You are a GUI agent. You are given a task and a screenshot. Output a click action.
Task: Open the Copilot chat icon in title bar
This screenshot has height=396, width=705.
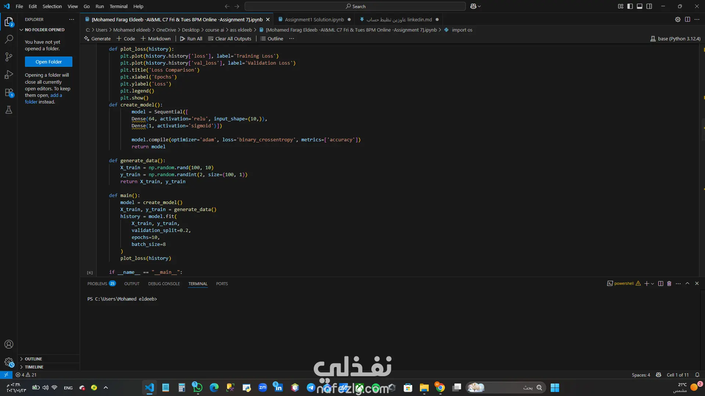point(473,6)
